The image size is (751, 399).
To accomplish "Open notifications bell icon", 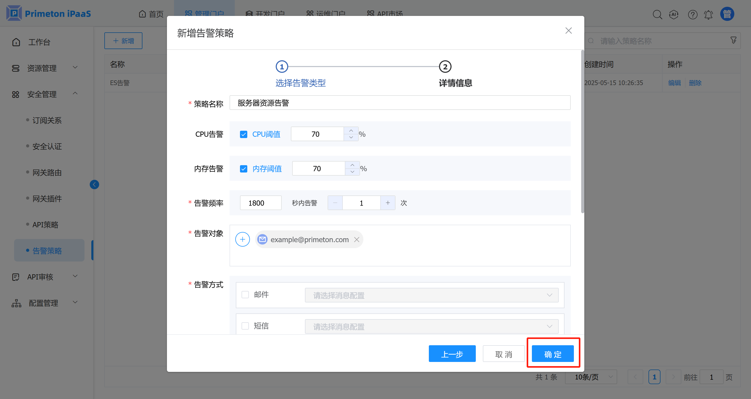I will click(x=708, y=14).
